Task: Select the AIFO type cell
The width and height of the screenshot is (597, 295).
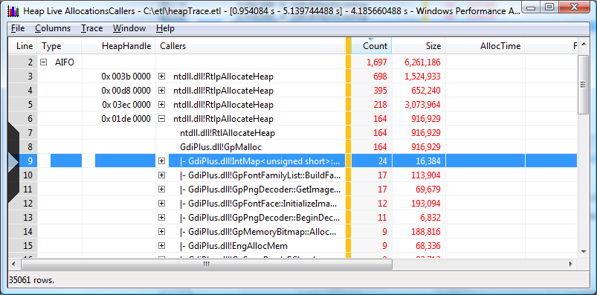Action: coord(65,62)
